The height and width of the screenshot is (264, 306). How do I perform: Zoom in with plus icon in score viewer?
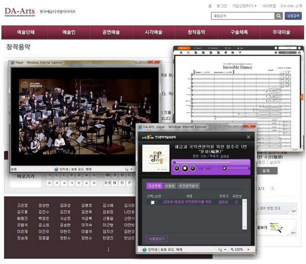click(299, 53)
